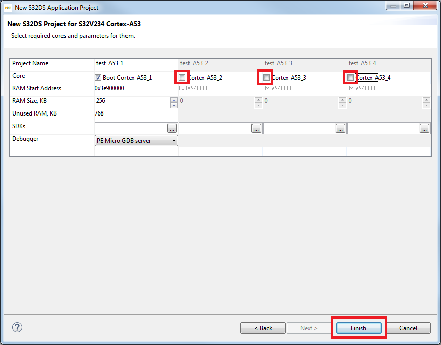Browse SDKs for test_A53_2 project

pos(256,128)
